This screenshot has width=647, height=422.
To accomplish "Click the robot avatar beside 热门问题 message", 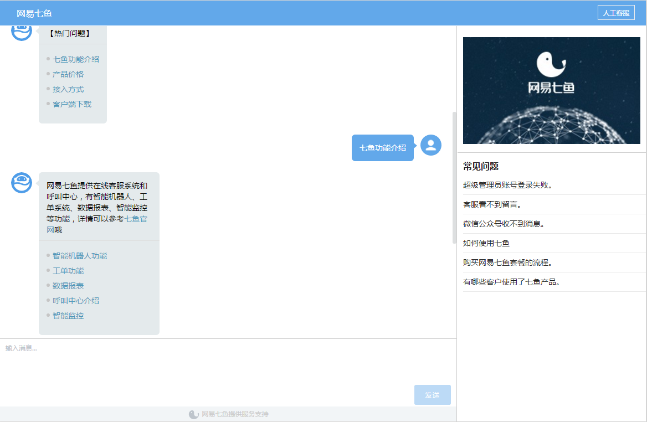I will [22, 33].
